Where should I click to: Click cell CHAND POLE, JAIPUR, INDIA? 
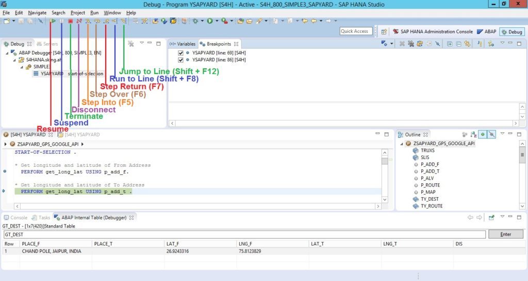pyautogui.click(x=52, y=251)
